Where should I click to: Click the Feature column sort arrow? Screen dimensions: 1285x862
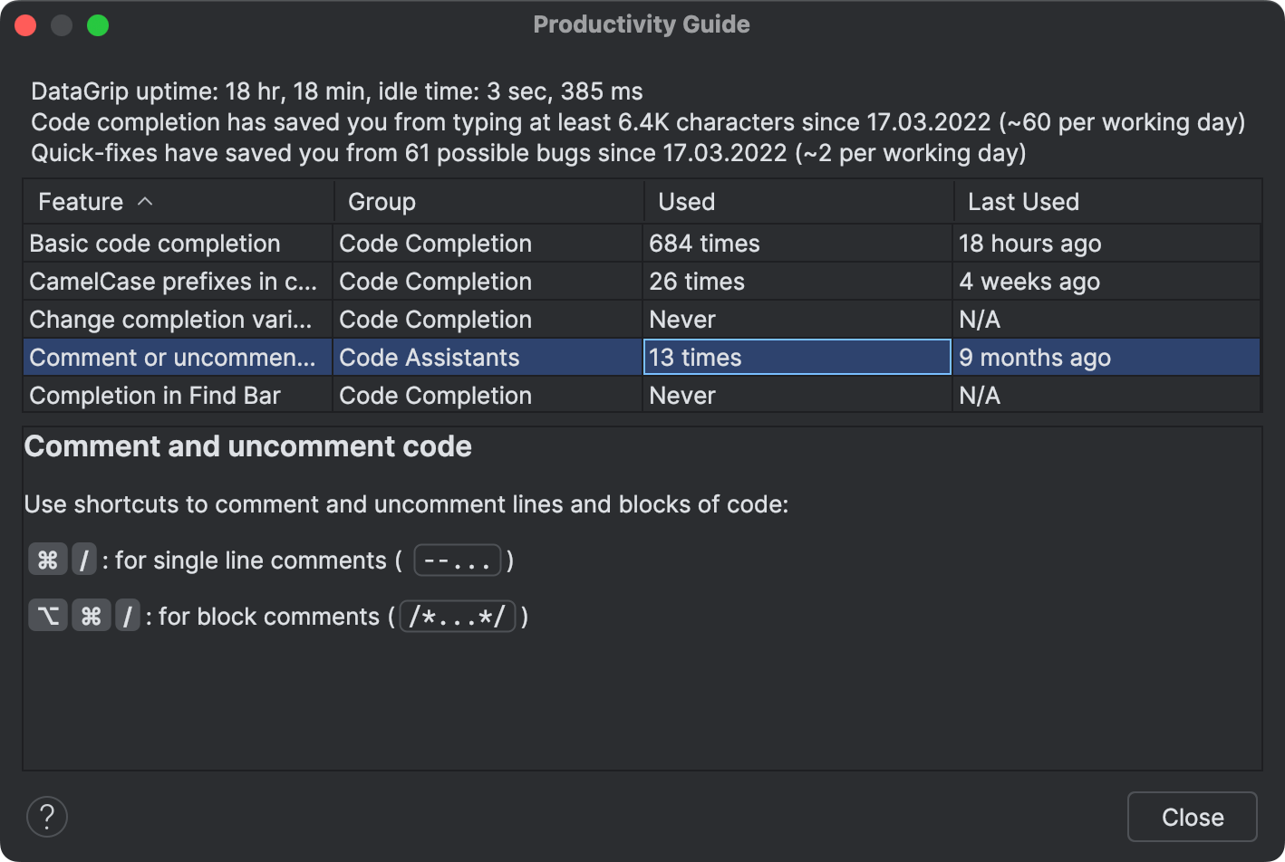pos(145,202)
